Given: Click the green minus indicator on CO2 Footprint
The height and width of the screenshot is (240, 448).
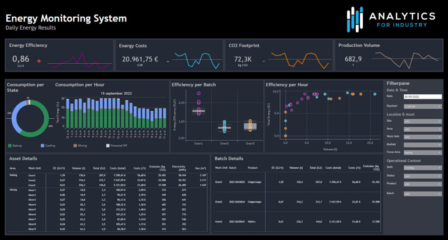Looking at the screenshot, I should point(263,61).
